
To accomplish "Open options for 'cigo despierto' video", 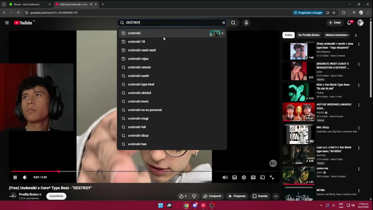I will (359, 44).
